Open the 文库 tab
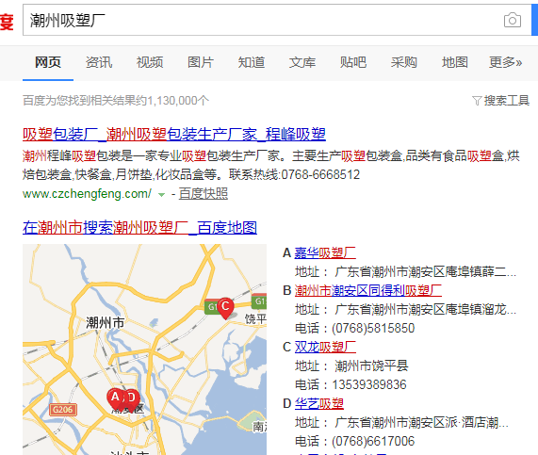Image resolution: width=538 pixels, height=455 pixels. click(302, 62)
